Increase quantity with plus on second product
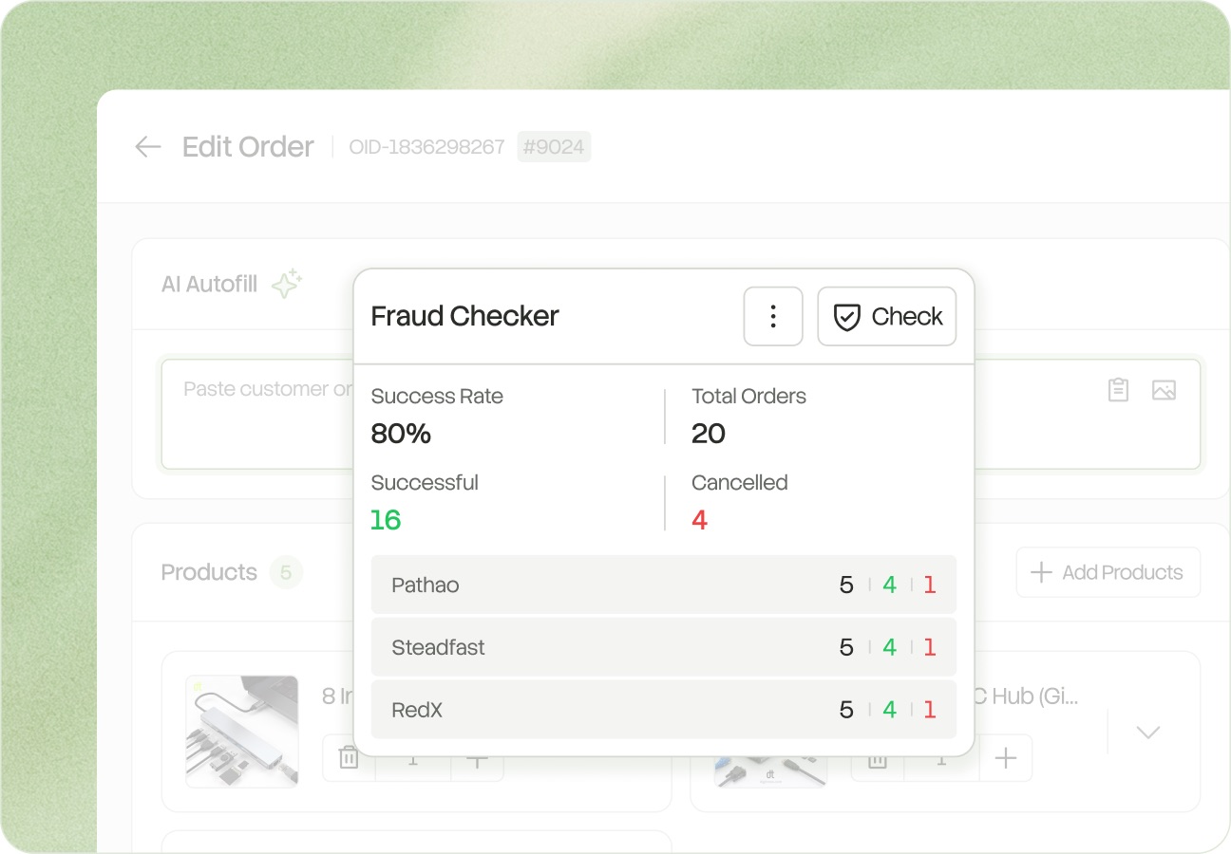This screenshot has height=854, width=1231. coord(1005,758)
